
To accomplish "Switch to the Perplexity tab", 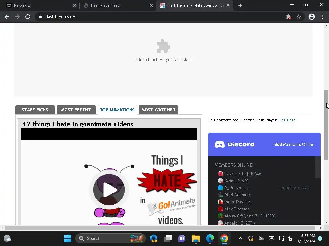I will (x=39, y=5).
